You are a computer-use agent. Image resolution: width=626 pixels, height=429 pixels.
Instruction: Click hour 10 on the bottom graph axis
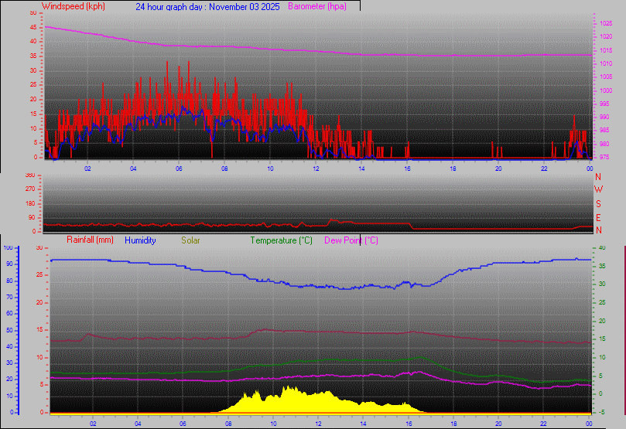(x=274, y=424)
